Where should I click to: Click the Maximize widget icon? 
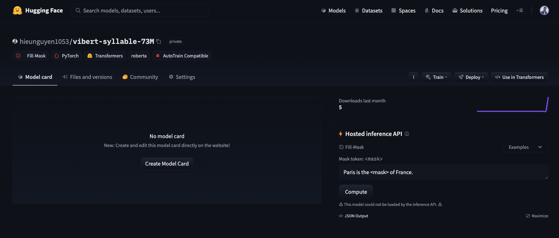(528, 216)
